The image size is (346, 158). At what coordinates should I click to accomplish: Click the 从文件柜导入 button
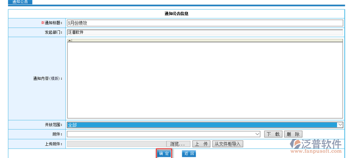click(228, 144)
